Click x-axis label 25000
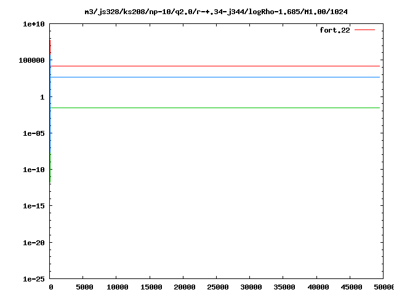Viewport: 394px width, 295px height. [x=217, y=287]
